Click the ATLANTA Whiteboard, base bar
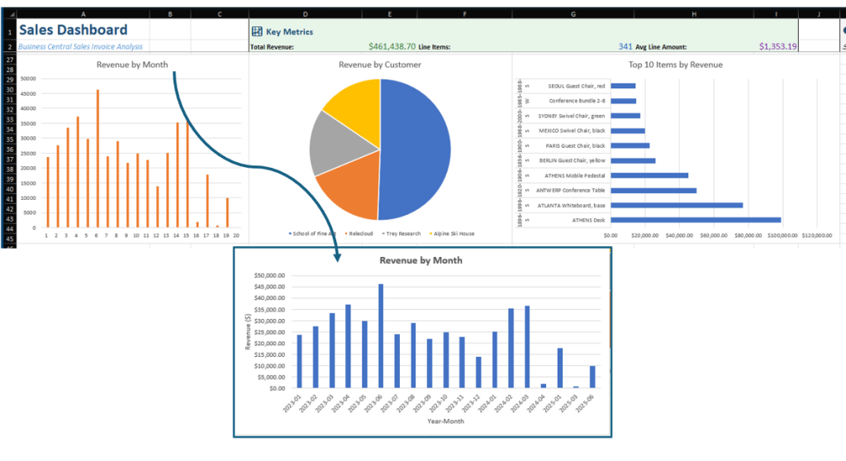The image size is (846, 461). [677, 205]
